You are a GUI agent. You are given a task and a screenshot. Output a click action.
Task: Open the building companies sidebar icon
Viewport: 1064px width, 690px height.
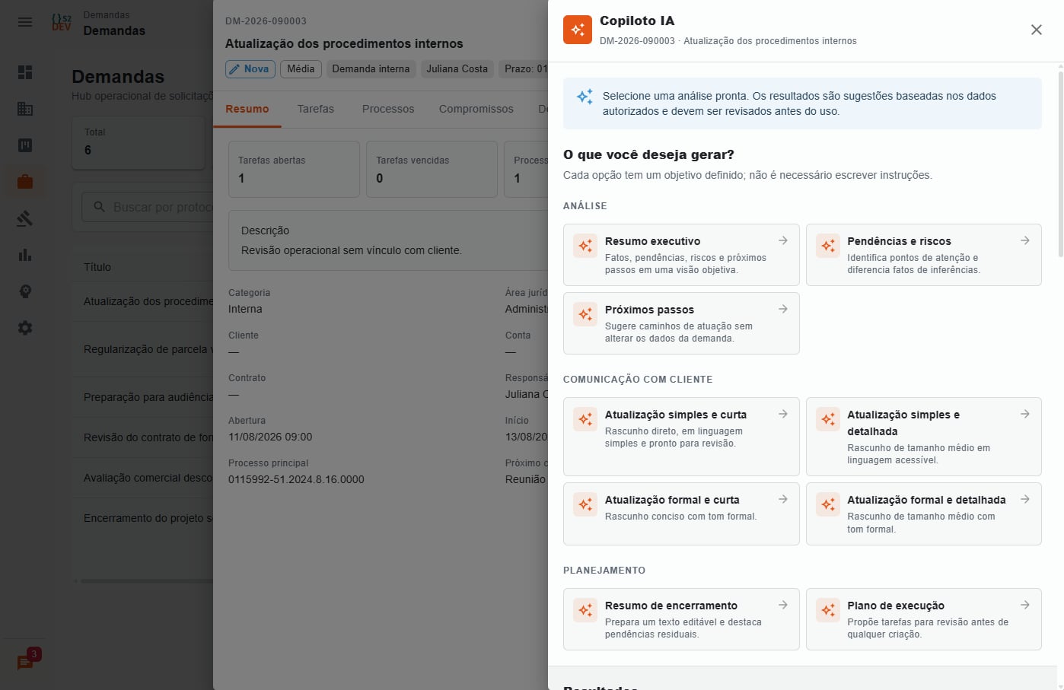point(25,109)
